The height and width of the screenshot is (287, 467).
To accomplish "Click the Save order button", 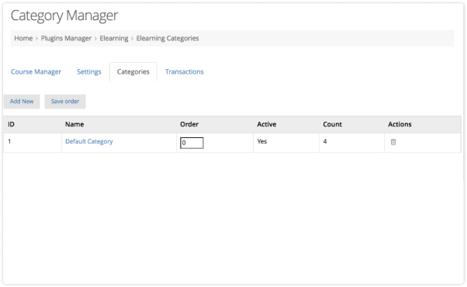I will 65,102.
